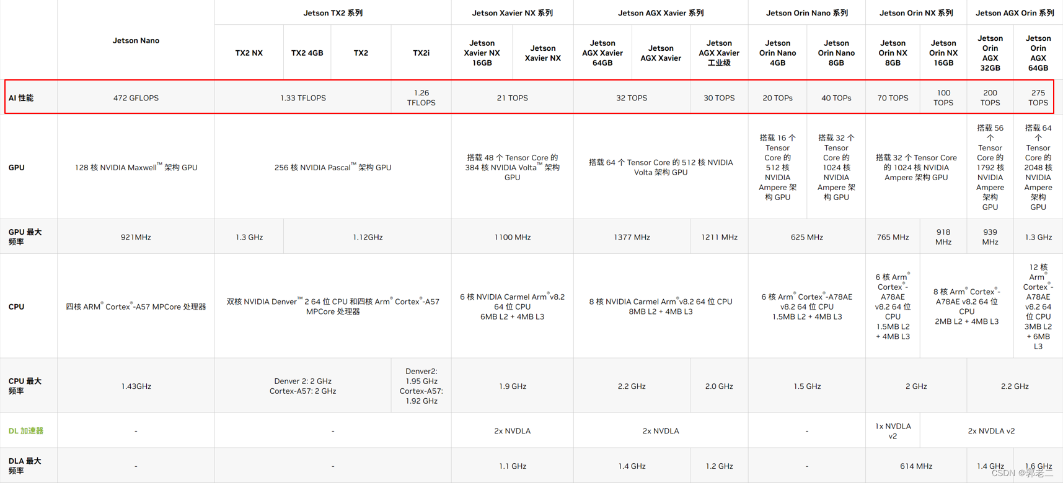Viewport: 1063px width, 483px height.
Task: Click the "GPU 最大频率" row label
Action: click(25, 237)
